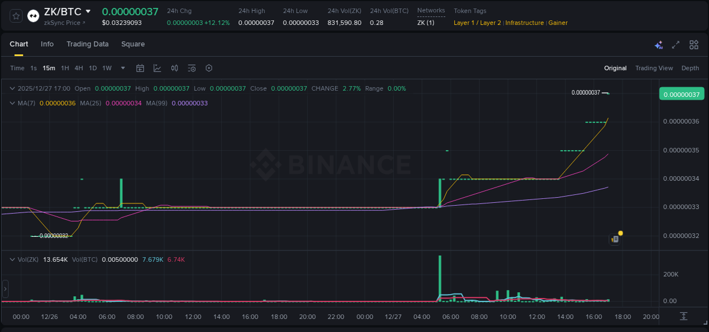Open the chart type selector icon
This screenshot has height=332, width=709.
[157, 67]
